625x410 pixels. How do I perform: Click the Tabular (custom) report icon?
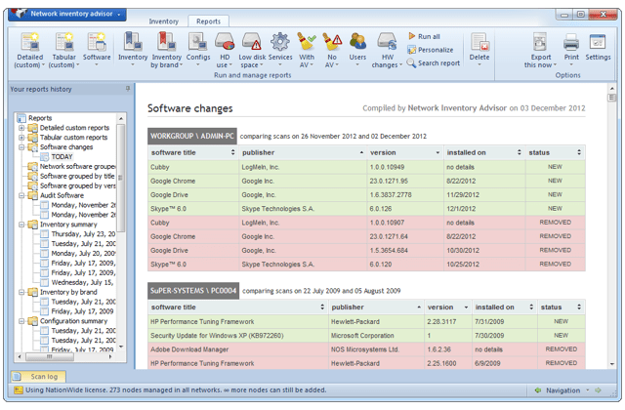click(x=63, y=44)
